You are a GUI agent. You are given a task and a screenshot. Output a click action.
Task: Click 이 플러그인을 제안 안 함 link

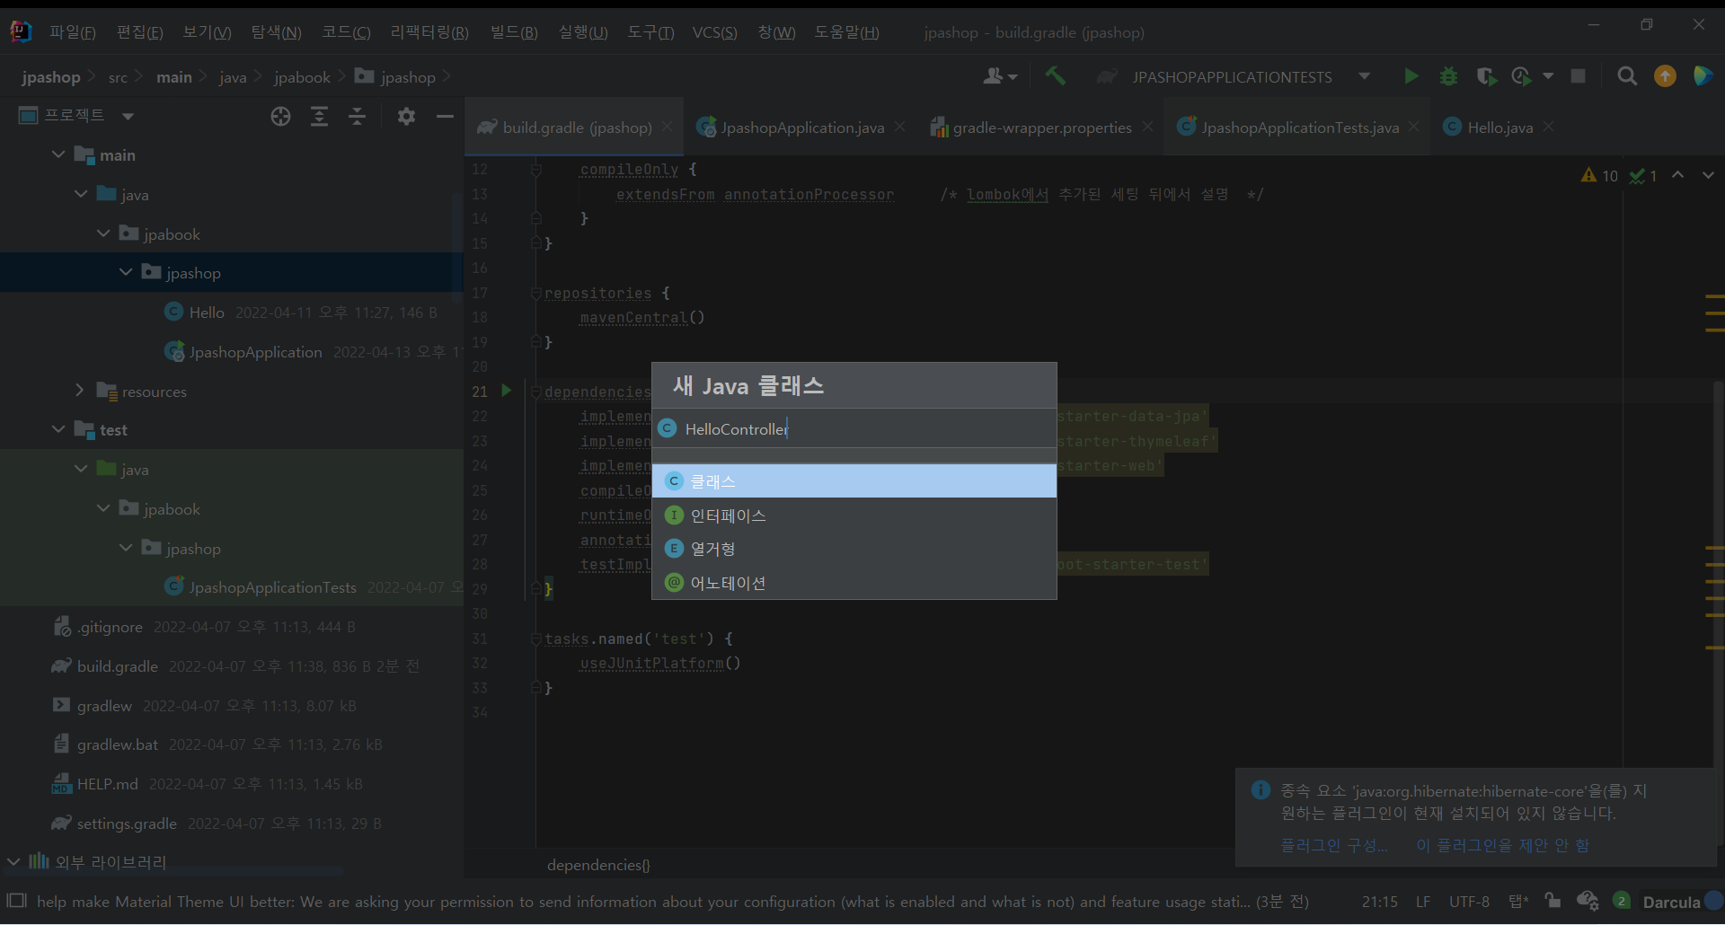pos(1503,845)
